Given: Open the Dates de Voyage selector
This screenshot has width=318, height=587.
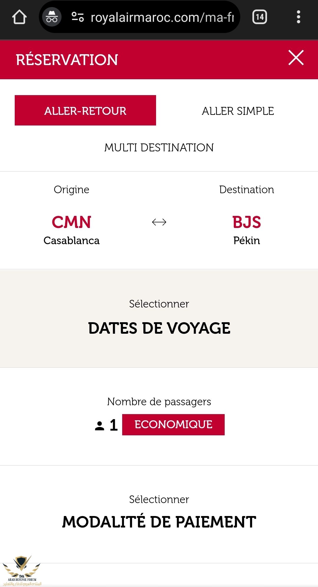Looking at the screenshot, I should [x=159, y=319].
